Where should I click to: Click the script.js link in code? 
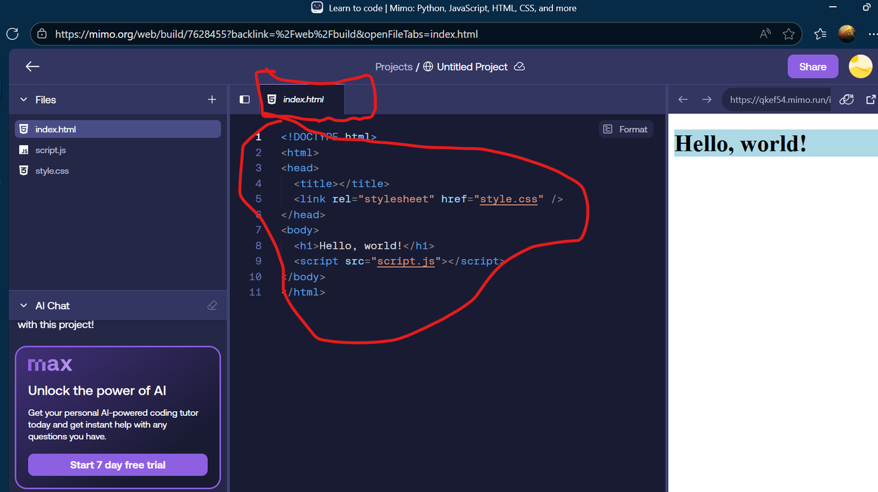pos(405,261)
